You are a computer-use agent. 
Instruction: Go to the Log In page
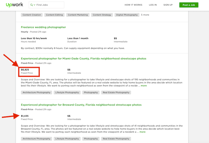[153, 5]
